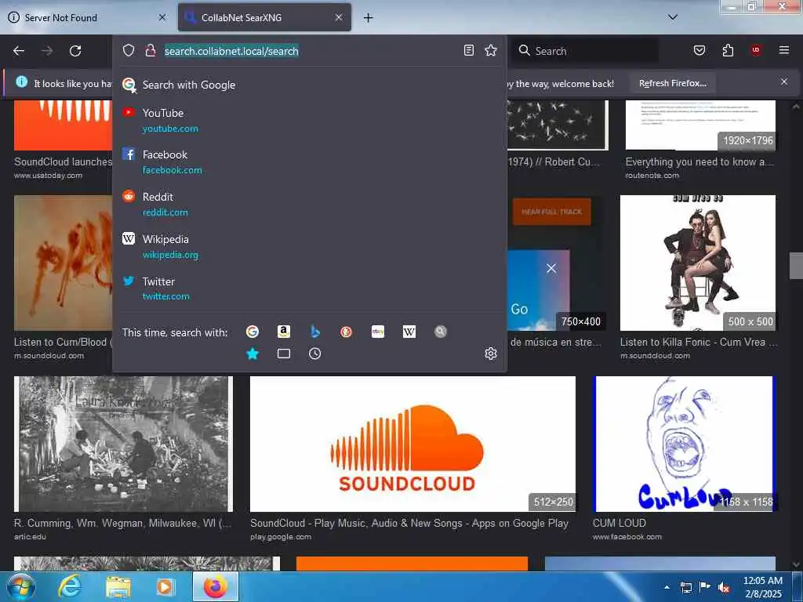The image size is (803, 602).
Task: Open the Pocket save icon
Action: point(699,50)
